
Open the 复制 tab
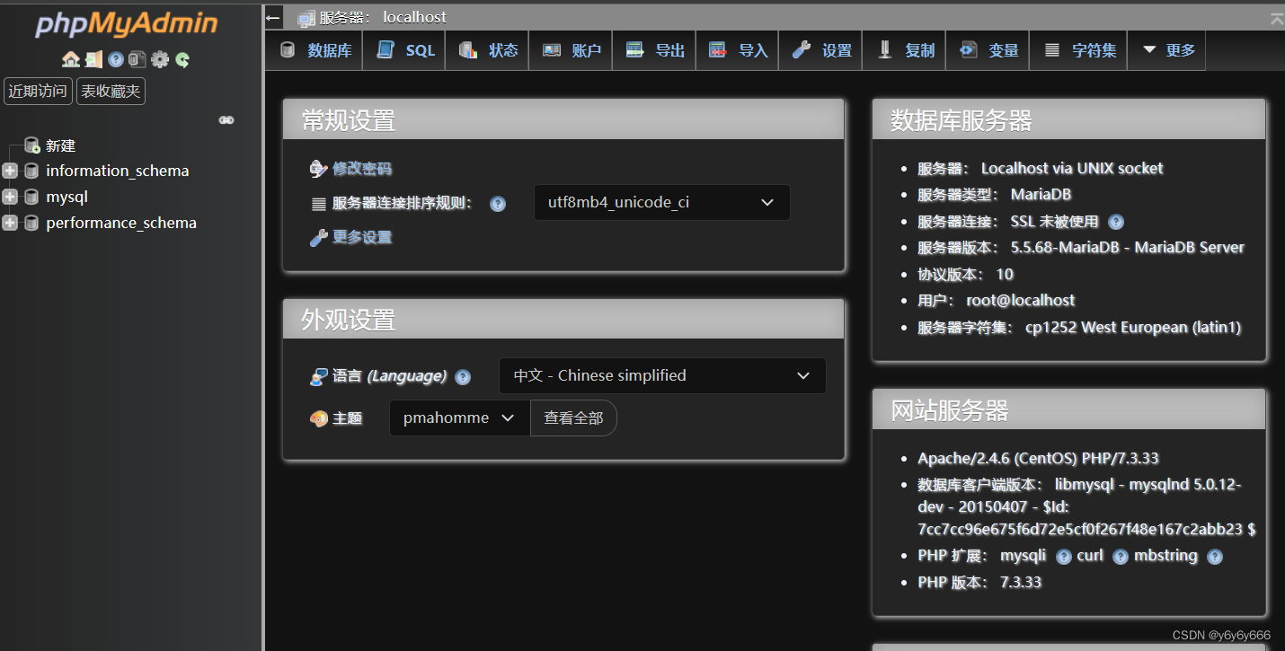point(905,50)
